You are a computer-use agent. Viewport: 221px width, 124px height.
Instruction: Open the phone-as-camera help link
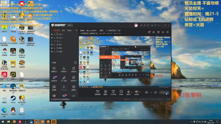click(x=62, y=99)
